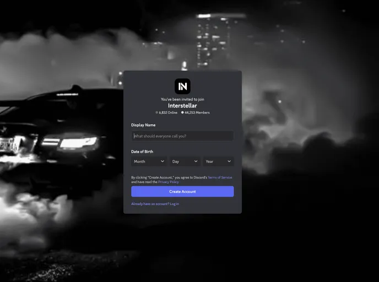Click the 'Display Name' label
Screen dimensions: 379x282
(143, 125)
